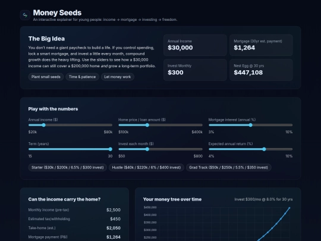Click the Invest Monthly $300 card

point(195,70)
